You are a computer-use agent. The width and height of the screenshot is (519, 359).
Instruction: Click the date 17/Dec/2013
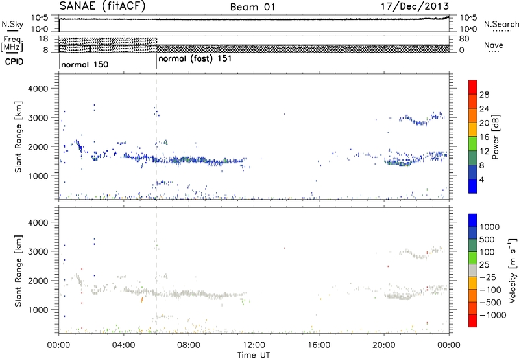coord(415,6)
